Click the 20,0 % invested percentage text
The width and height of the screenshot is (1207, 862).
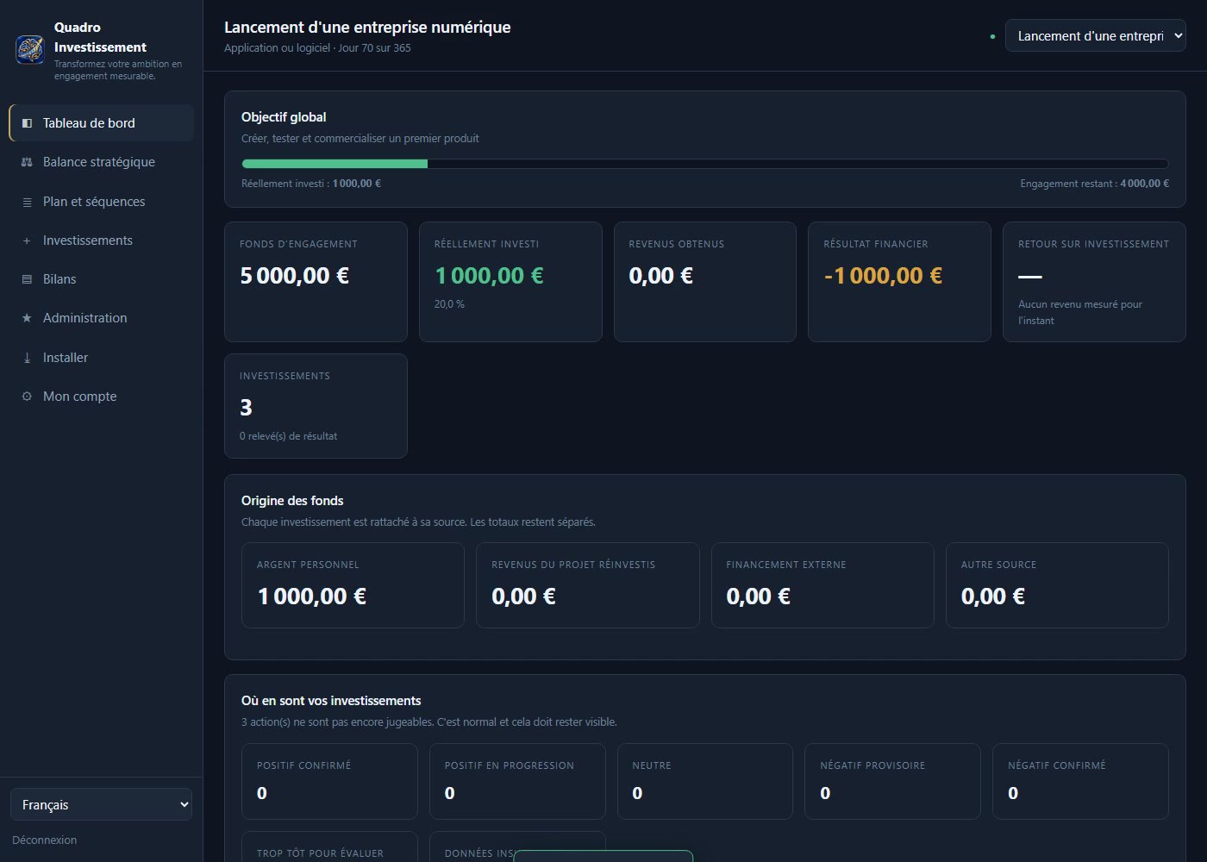(x=449, y=304)
